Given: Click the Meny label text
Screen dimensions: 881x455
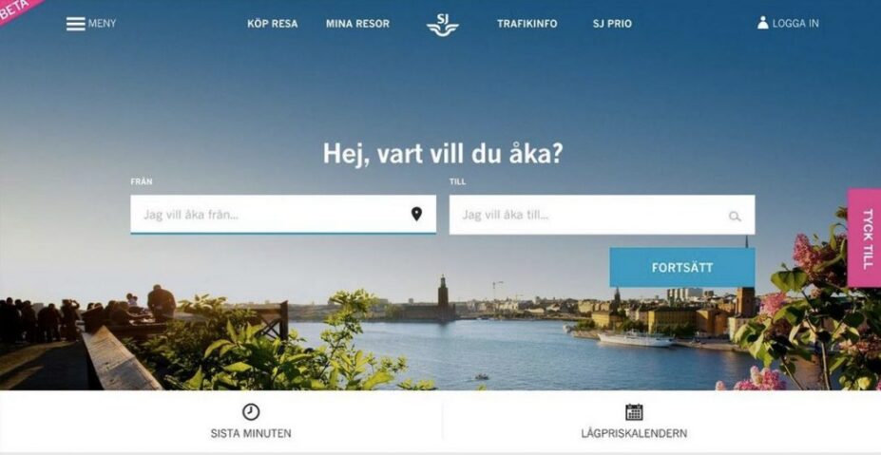Looking at the screenshot, I should pyautogui.click(x=102, y=24).
